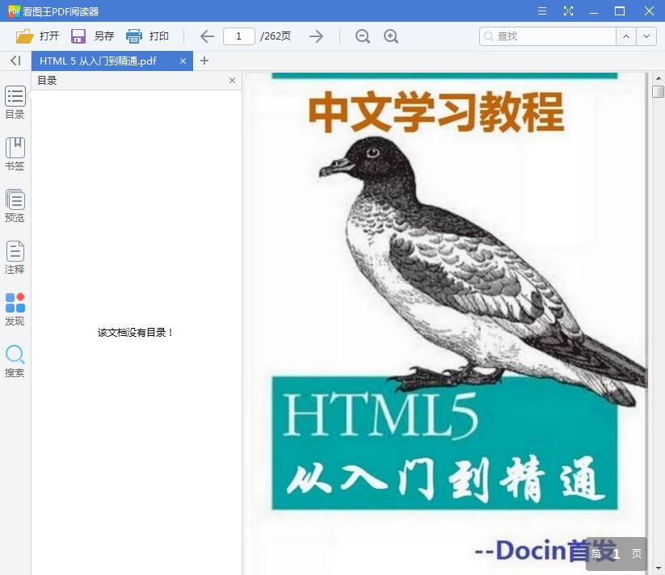Click the page number input field
This screenshot has height=575, width=665.
(x=239, y=36)
